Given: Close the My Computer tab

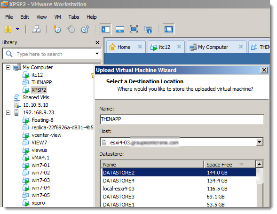Looking at the screenshot, I should pos(240,47).
